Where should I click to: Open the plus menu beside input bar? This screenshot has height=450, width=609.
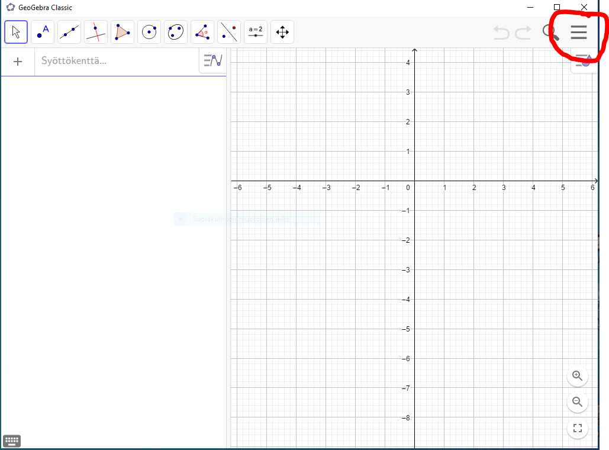18,62
